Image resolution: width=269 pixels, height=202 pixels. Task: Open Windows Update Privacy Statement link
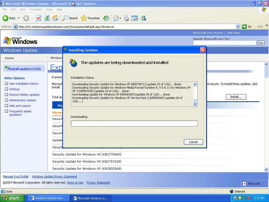pos(54,176)
